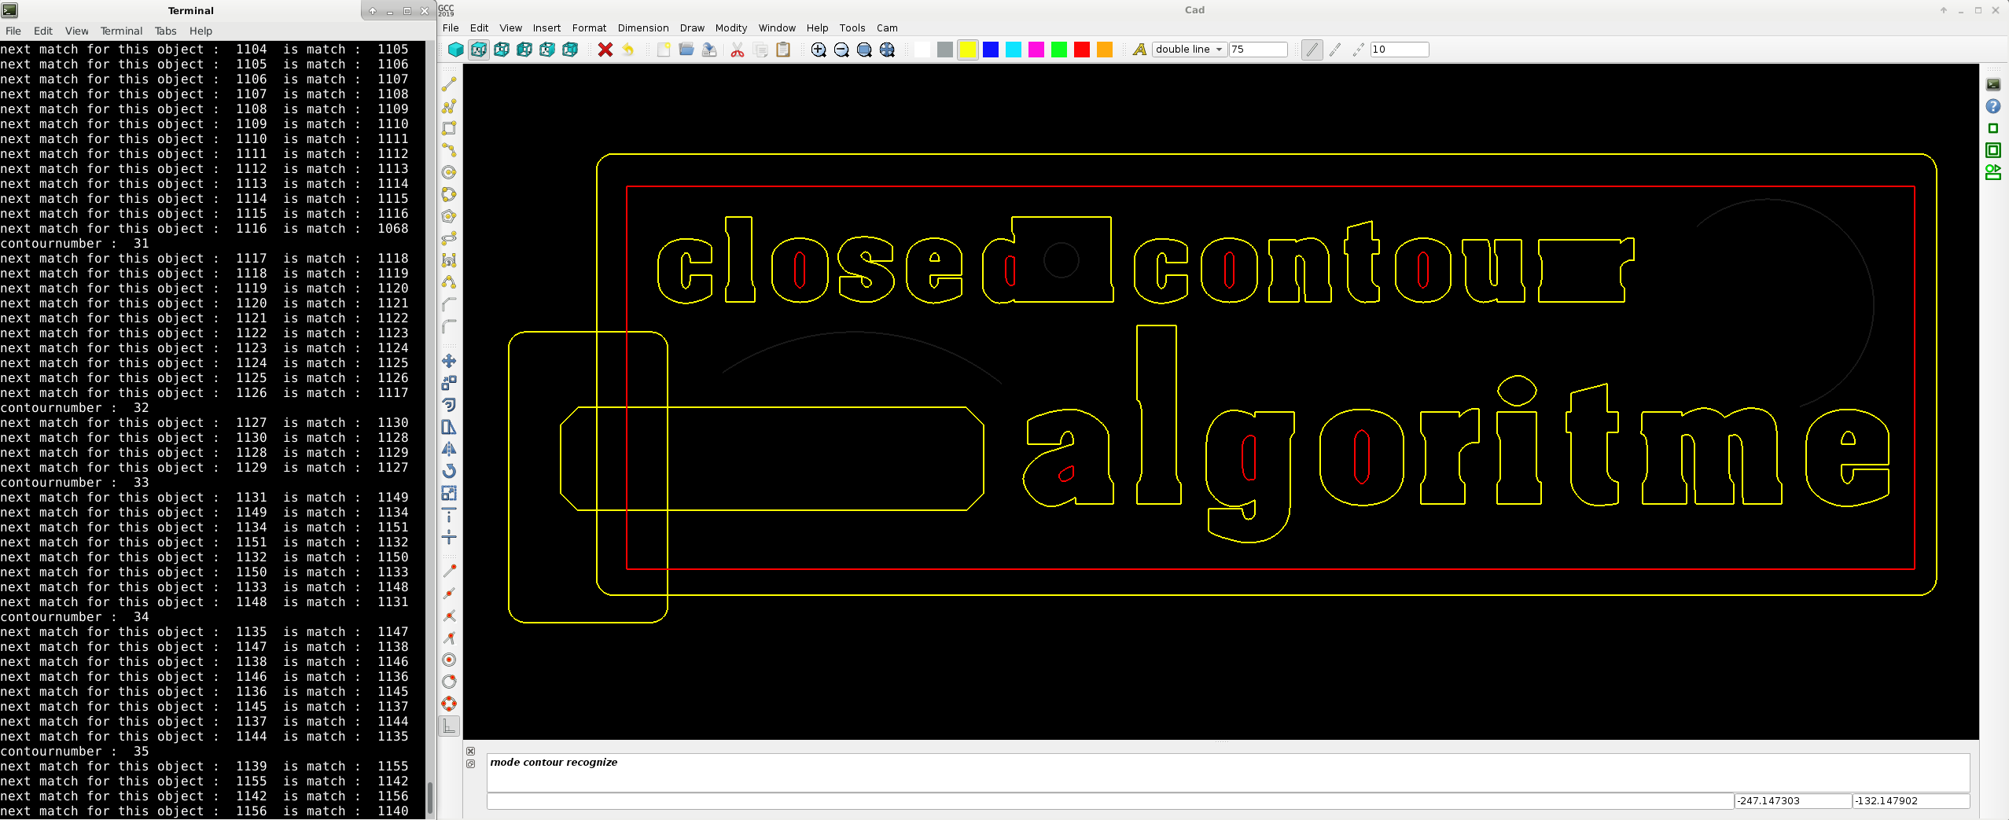Screen dimensions: 2009x820
Task: Select the rectangle drawing tool
Action: pyautogui.click(x=449, y=128)
